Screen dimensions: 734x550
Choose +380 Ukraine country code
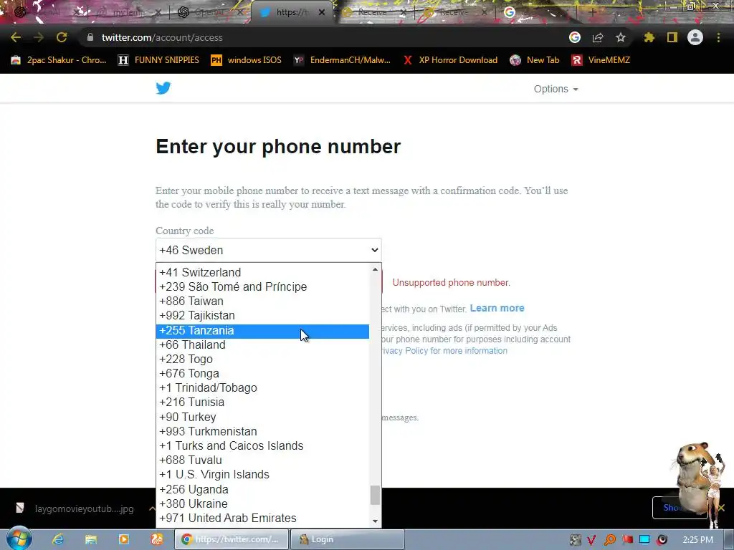click(x=262, y=503)
